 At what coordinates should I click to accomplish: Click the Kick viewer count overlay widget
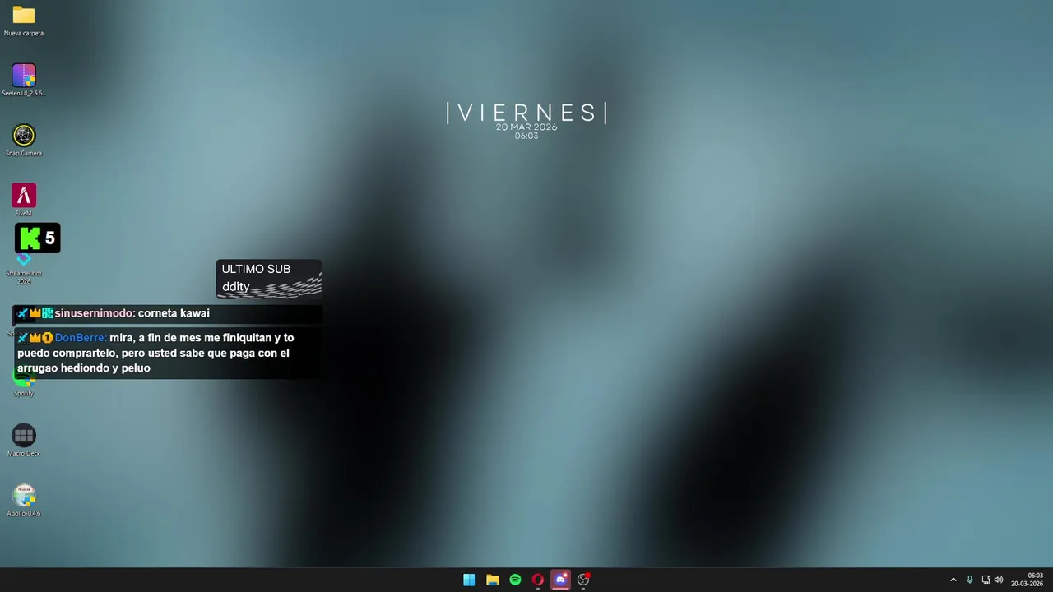pyautogui.click(x=38, y=238)
